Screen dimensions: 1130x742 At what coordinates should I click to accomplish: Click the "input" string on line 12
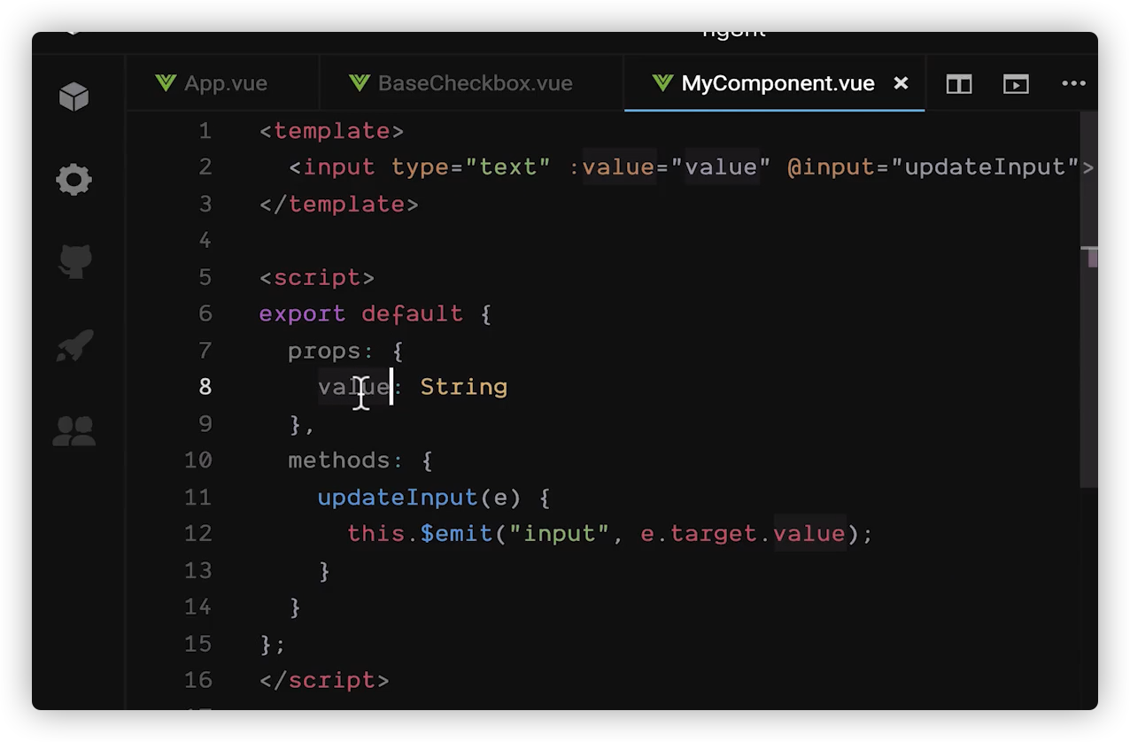pos(559,533)
